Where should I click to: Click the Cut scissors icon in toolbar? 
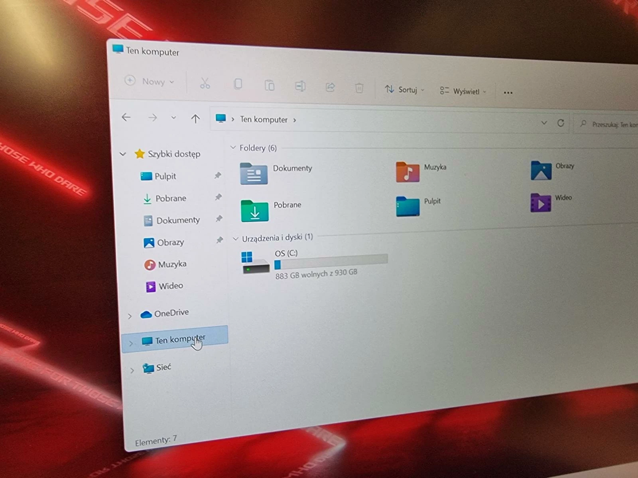(205, 83)
